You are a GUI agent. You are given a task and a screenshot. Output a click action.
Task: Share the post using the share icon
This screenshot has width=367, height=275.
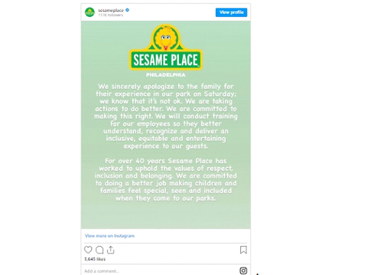(x=111, y=250)
